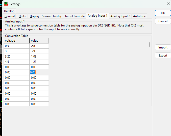This screenshot has width=171, height=136.
Task: Click the voltage column header
Action: (17, 41)
